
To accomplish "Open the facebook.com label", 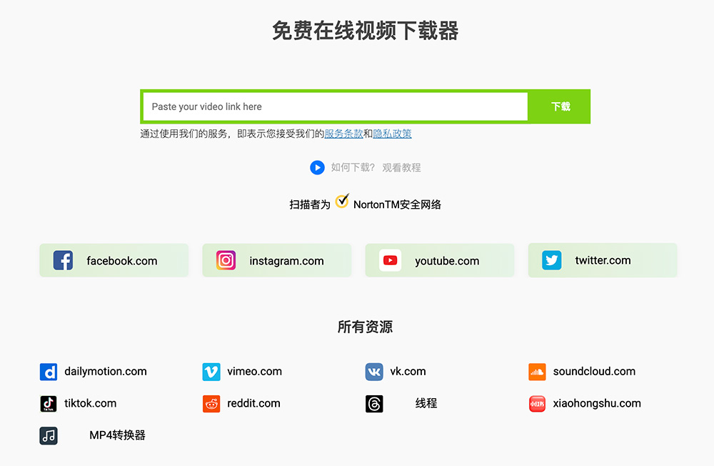I will (x=122, y=261).
